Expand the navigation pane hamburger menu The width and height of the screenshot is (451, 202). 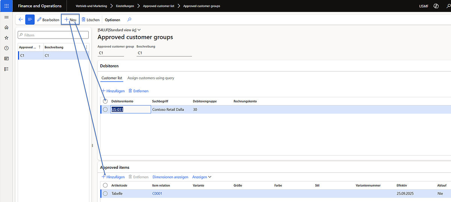[x=6, y=18]
